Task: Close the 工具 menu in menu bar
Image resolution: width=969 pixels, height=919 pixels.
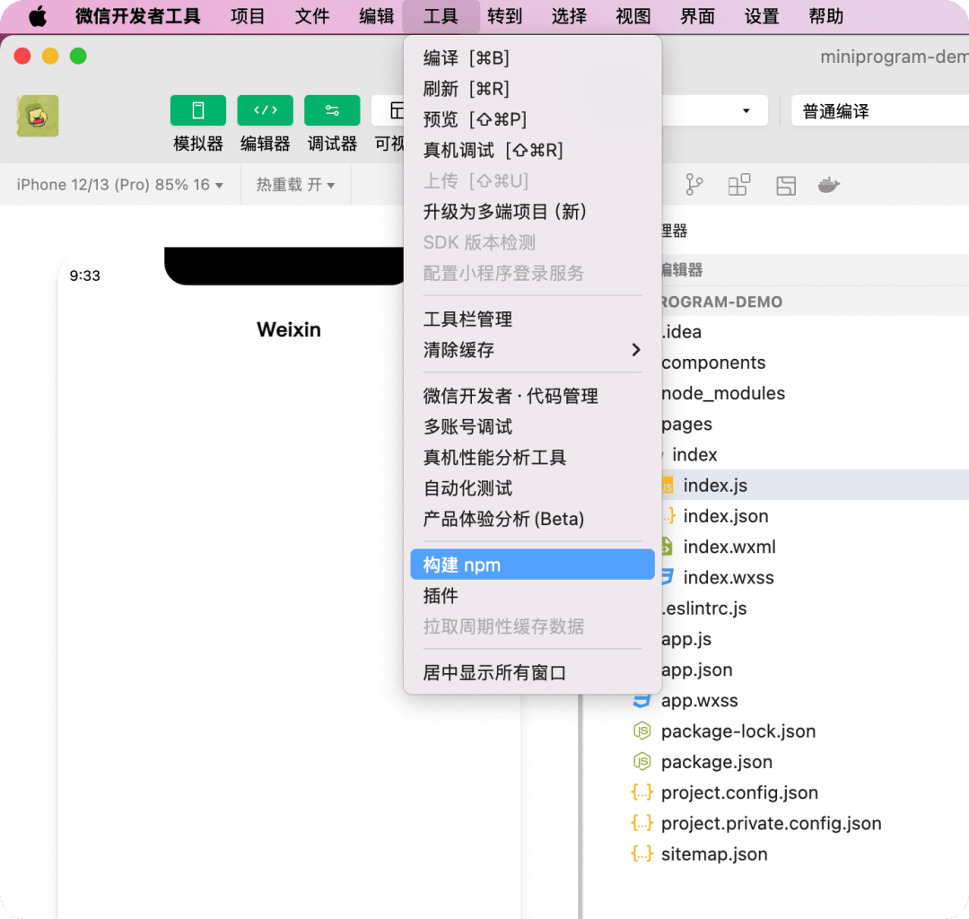Action: pos(441,17)
